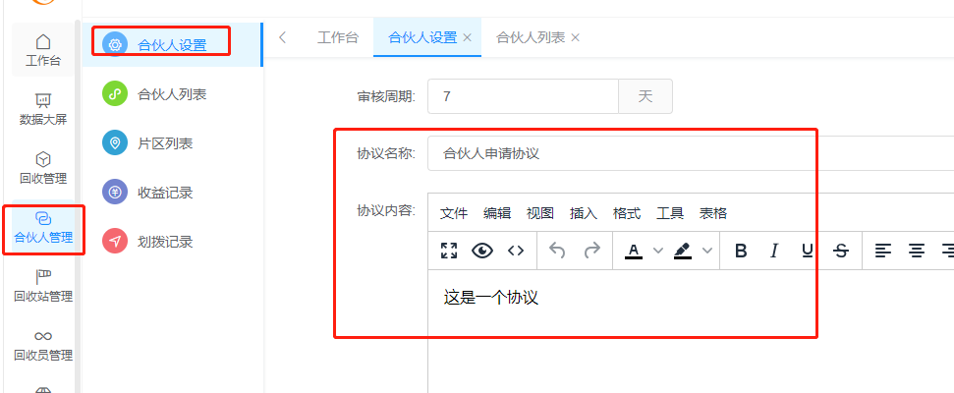
Task: Switch to the 合伙人设置 tab
Action: coord(422,37)
